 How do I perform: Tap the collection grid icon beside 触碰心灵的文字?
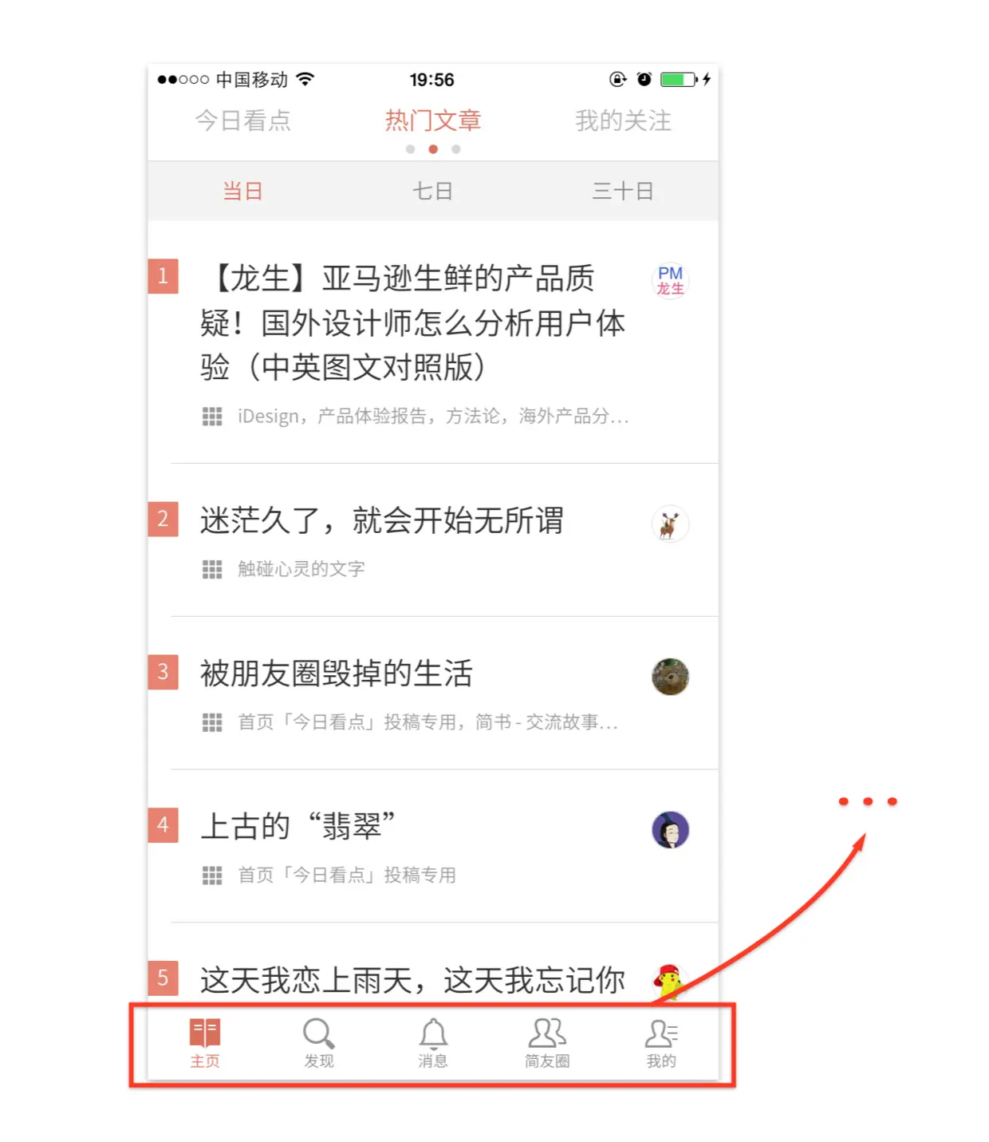click(212, 569)
